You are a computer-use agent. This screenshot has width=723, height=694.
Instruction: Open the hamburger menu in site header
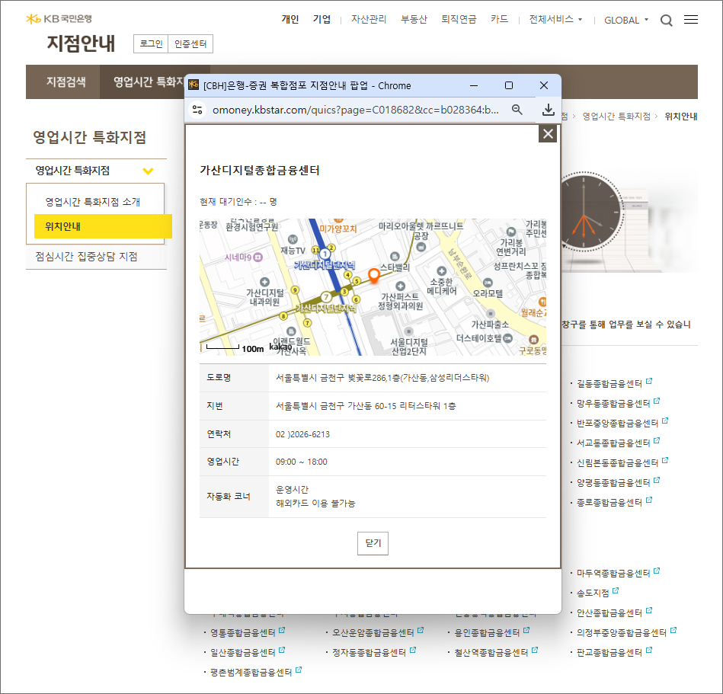point(690,19)
